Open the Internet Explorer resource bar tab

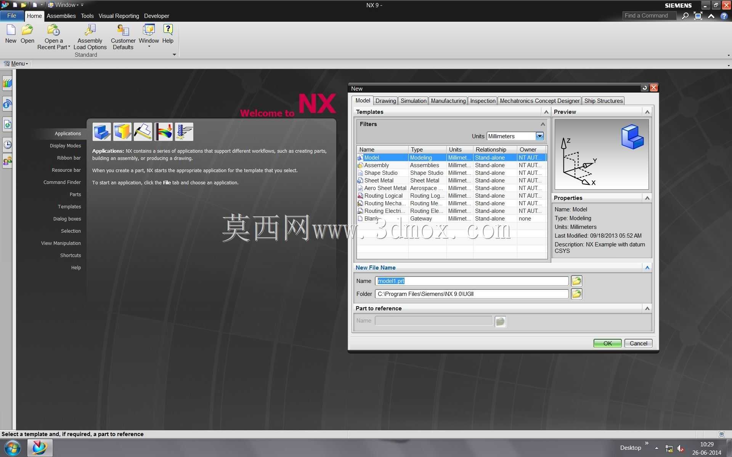[7, 124]
